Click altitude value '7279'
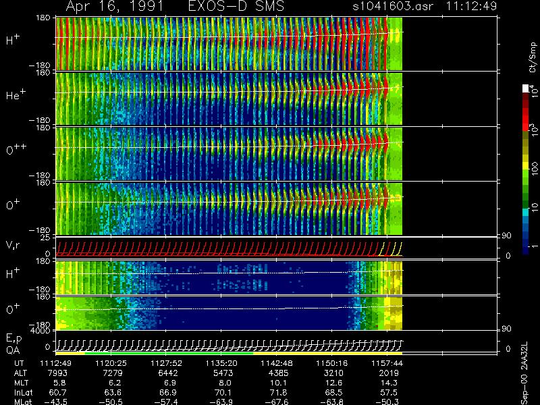Image resolution: width=540 pixels, height=405 pixels. pos(113,373)
